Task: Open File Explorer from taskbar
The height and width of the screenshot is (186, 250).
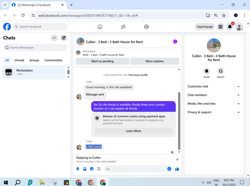Action: point(42,182)
